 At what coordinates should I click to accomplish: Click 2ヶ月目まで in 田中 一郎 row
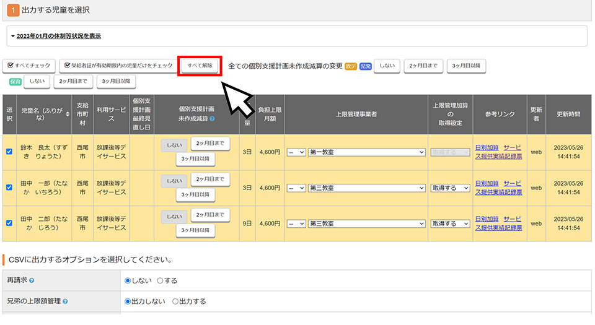[210, 179]
